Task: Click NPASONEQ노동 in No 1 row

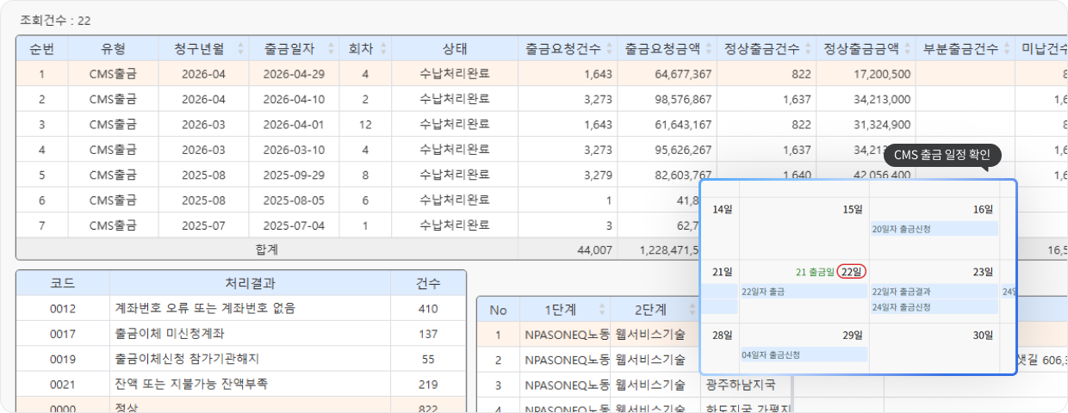Action: click(565, 335)
